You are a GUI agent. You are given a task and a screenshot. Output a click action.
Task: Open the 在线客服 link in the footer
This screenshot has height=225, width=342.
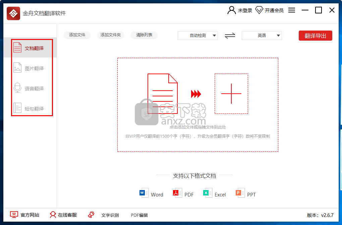[x=67, y=215]
